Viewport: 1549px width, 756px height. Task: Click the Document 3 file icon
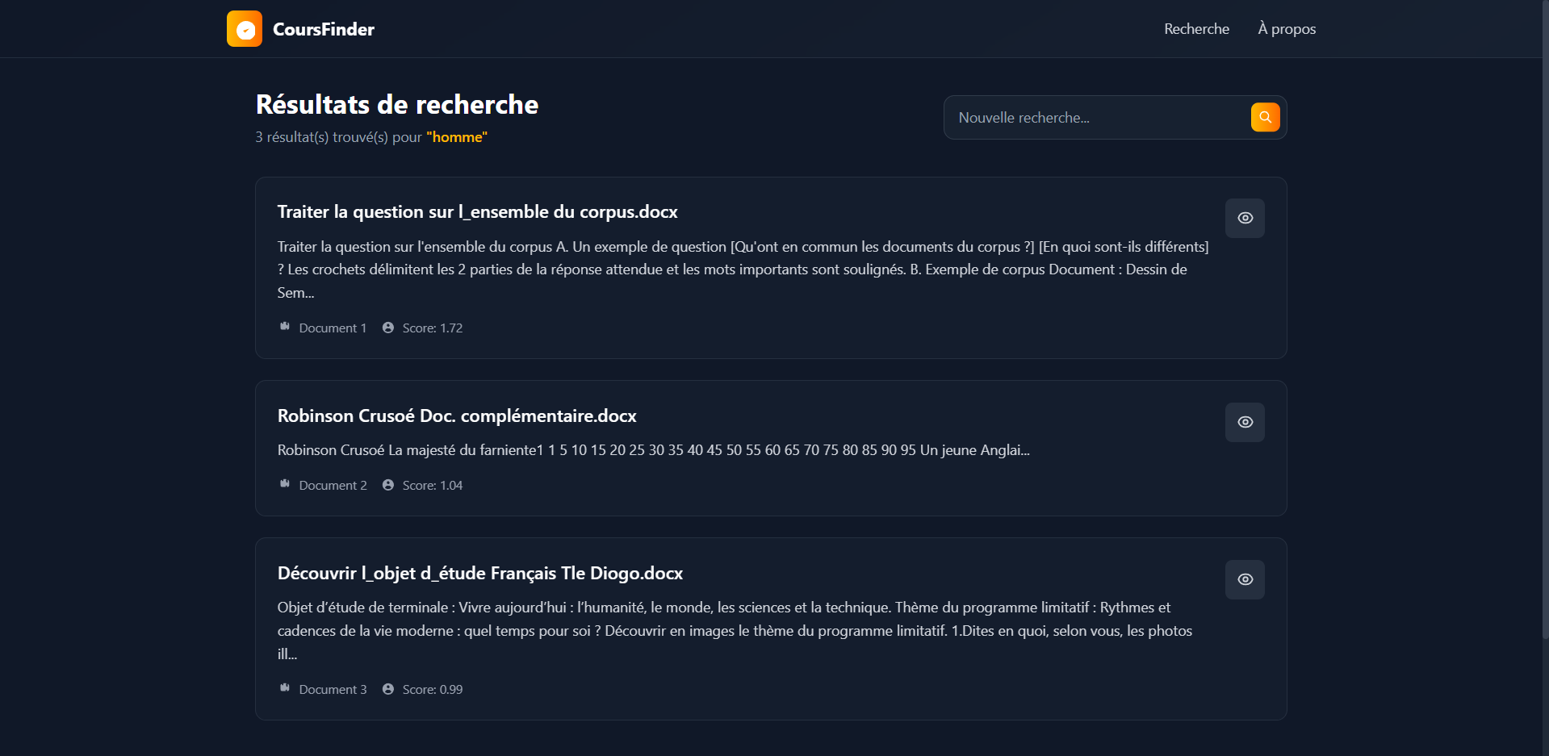285,688
